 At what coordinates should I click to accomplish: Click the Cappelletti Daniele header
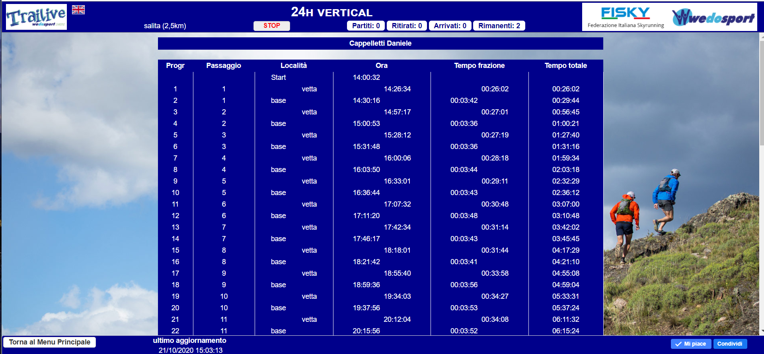click(380, 43)
